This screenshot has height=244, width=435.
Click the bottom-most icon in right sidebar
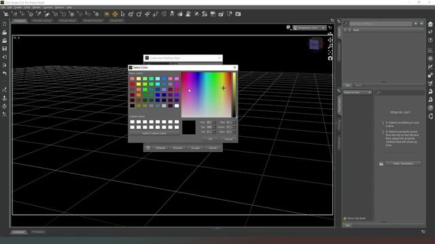click(x=430, y=116)
